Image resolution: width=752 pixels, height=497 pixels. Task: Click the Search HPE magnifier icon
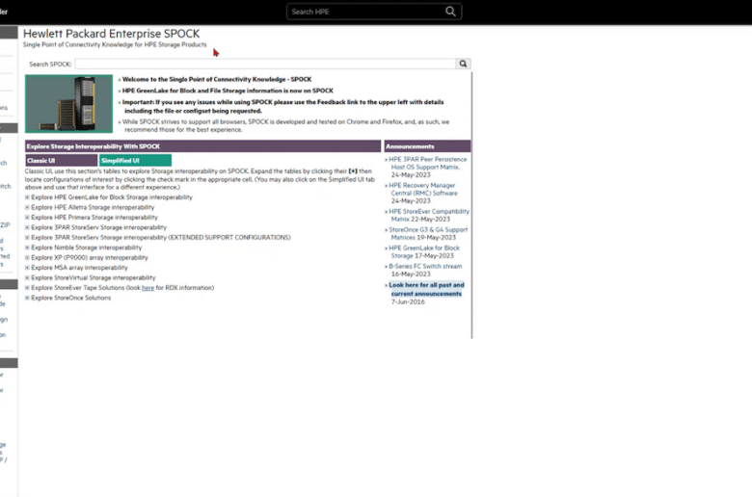pos(450,12)
